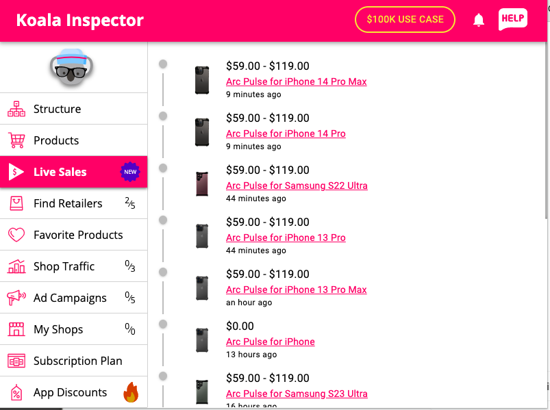The image size is (550, 410).
Task: Click the Find Retailers bag icon
Action: click(16, 203)
